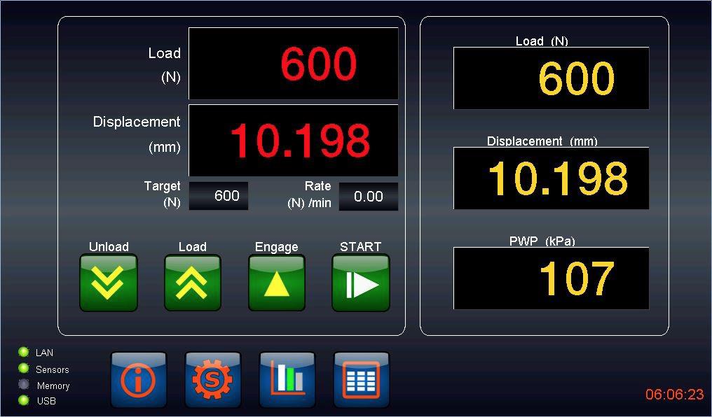Click the Memory status indicator light
Image resolution: width=712 pixels, height=417 pixels.
[x=24, y=385]
